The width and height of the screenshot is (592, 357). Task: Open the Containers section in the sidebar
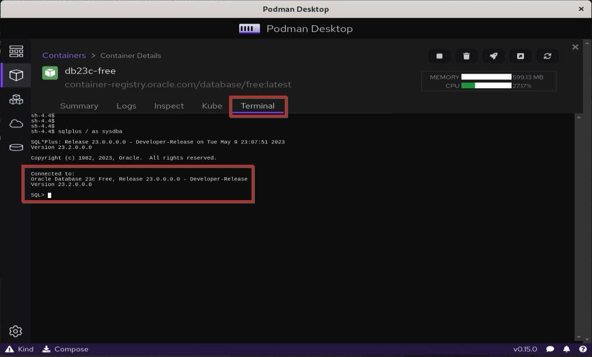pos(16,75)
